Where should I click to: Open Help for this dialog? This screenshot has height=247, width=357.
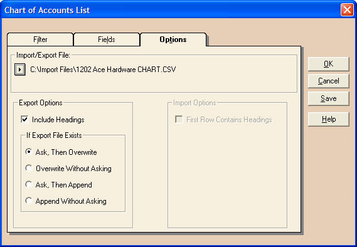[x=328, y=119]
